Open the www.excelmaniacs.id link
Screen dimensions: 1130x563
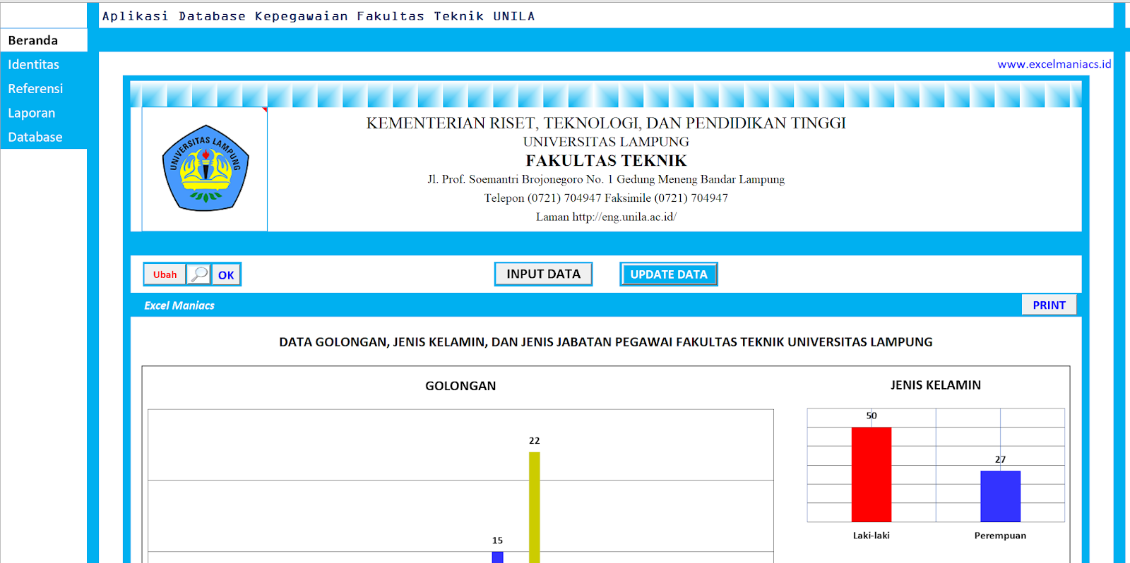click(1054, 64)
